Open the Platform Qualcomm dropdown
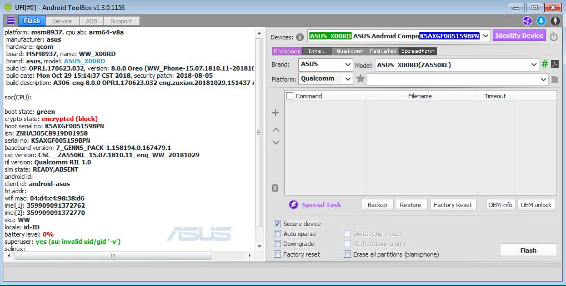 pyautogui.click(x=348, y=79)
